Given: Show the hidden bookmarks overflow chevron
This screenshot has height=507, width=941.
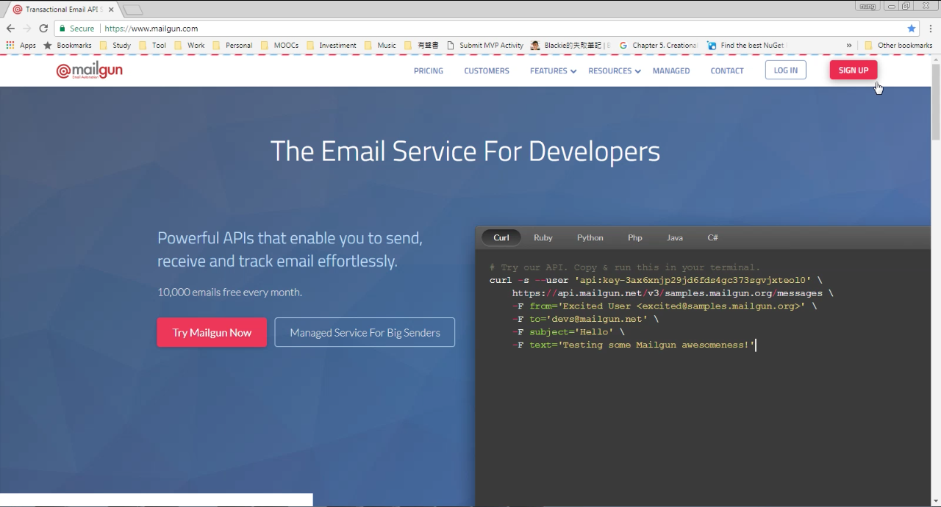Looking at the screenshot, I should (x=849, y=46).
